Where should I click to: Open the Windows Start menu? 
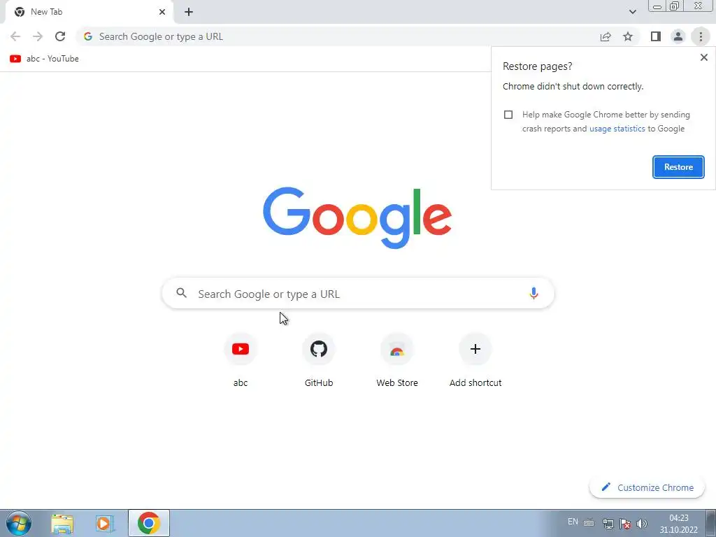[19, 523]
